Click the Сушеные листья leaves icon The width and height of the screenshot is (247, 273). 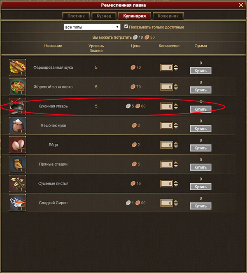pos(18,183)
